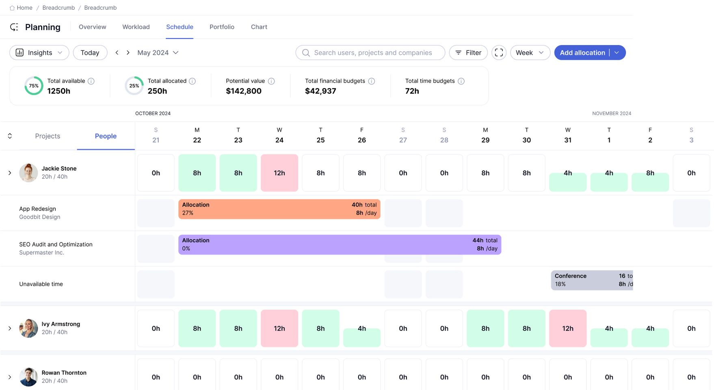Click the Today button
714x390 pixels.
coord(90,52)
